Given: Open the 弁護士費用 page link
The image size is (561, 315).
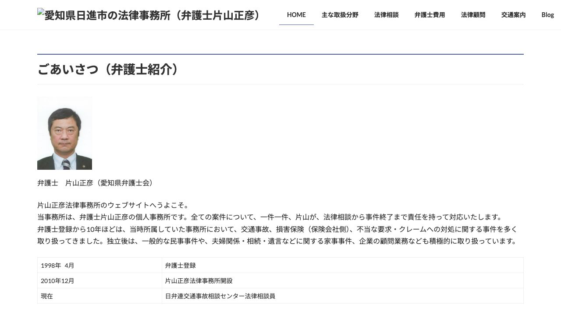Looking at the screenshot, I should click(x=430, y=14).
